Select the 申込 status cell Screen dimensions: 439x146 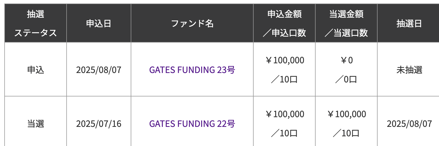click(35, 69)
